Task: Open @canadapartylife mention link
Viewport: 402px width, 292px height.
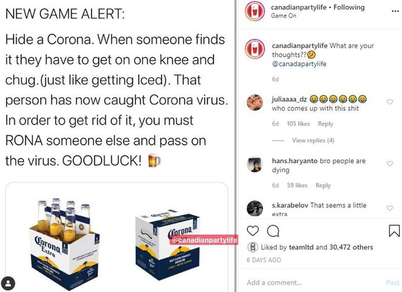Action: tap(299, 64)
